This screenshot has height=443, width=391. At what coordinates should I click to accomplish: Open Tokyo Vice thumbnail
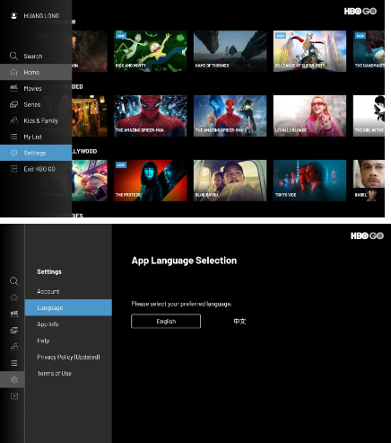coord(309,181)
